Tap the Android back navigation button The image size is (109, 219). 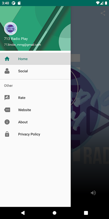pos(23,213)
